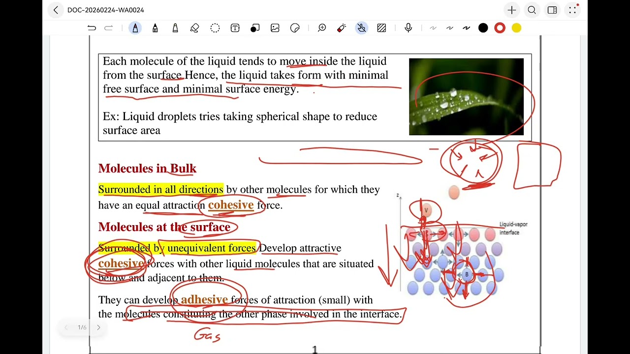Viewport: 630px width, 354px height.
Task: Open the sticker tool
Action: [295, 28]
